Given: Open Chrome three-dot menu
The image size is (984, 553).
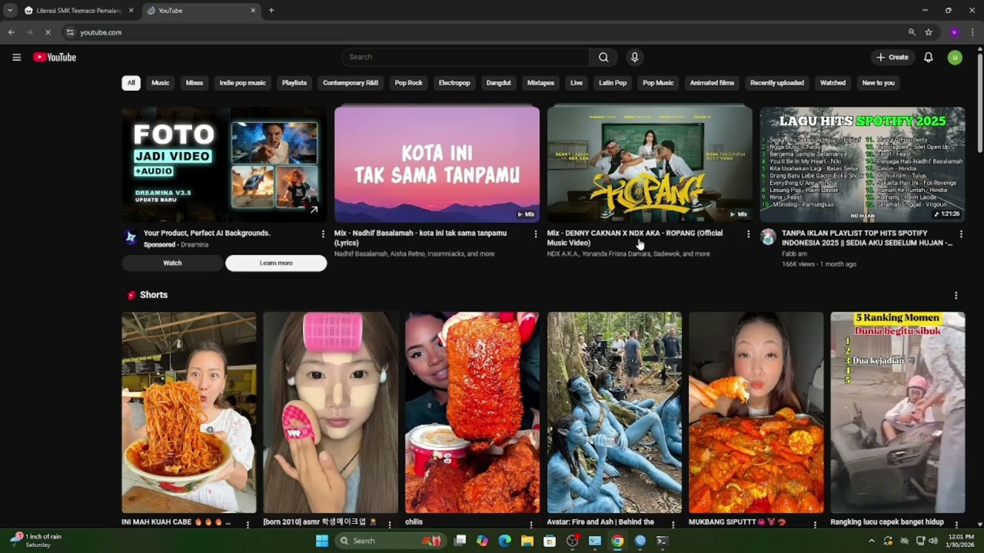Looking at the screenshot, I should 972,32.
